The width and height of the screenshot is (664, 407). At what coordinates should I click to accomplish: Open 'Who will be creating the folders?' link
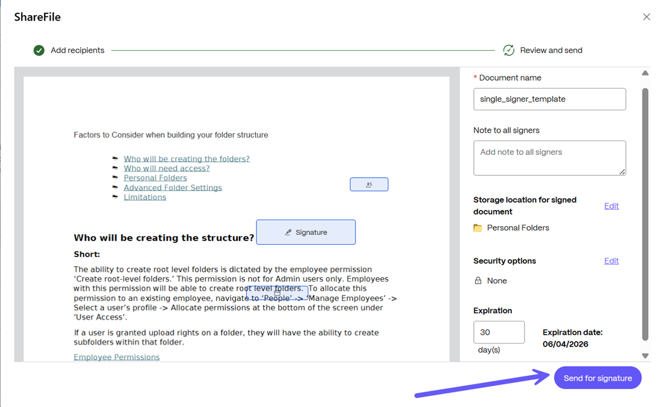(187, 159)
